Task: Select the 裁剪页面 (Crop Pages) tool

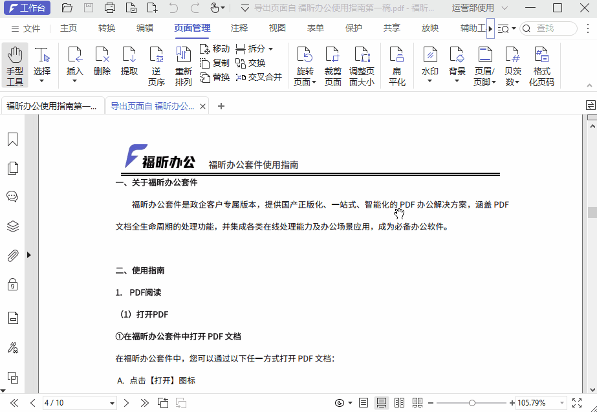Action: (332, 65)
